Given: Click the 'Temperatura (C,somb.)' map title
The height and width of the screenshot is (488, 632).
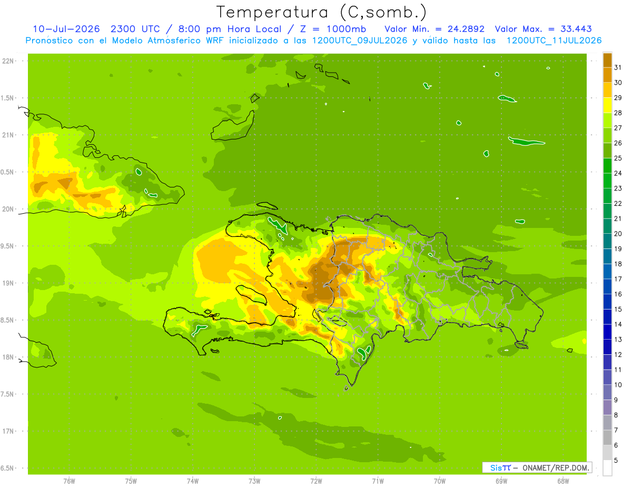Looking at the screenshot, I should pos(322,12).
